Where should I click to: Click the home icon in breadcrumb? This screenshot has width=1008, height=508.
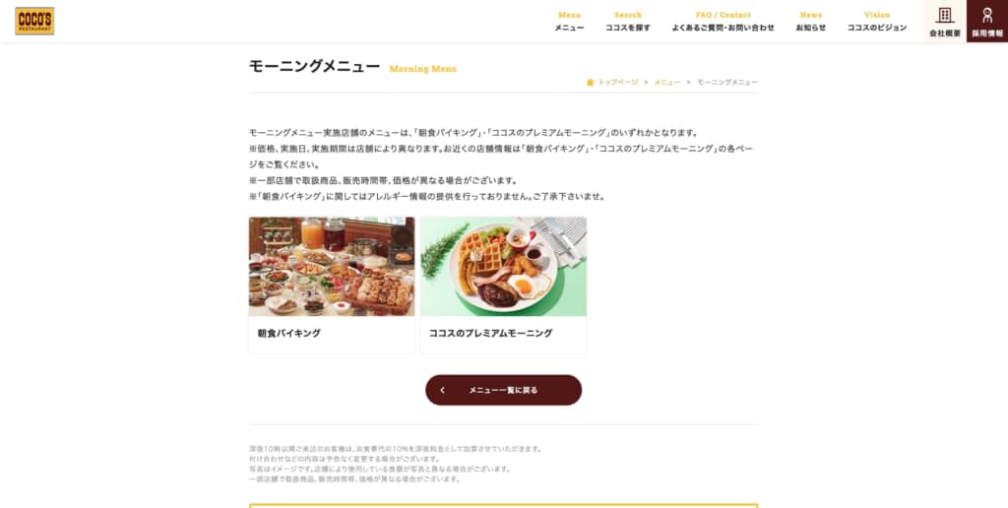pos(591,83)
